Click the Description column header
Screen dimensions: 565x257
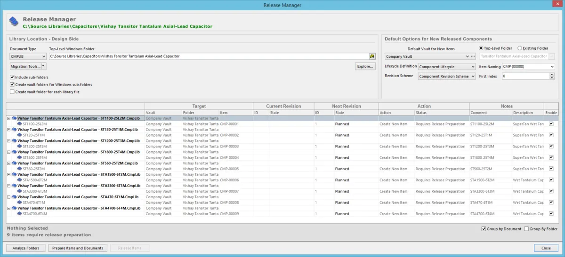click(x=528, y=113)
